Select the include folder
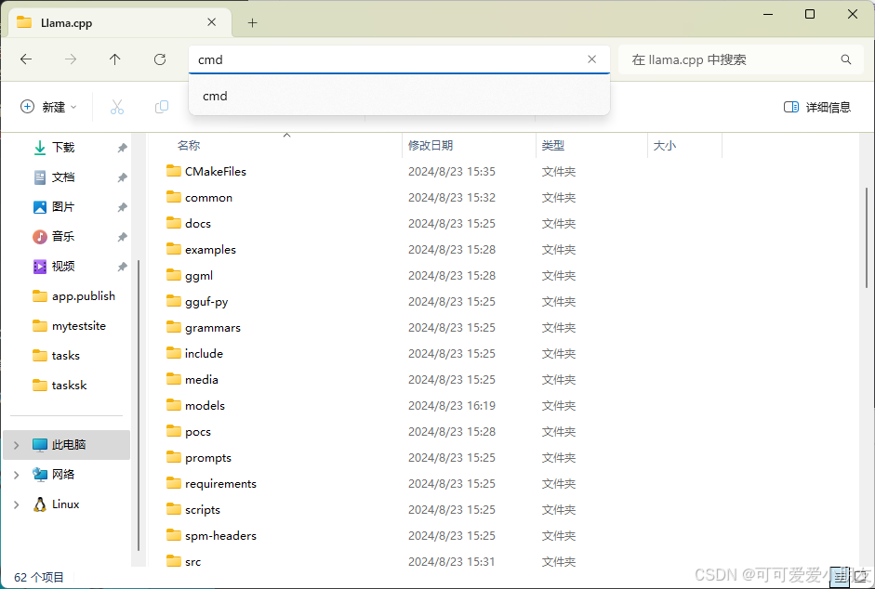The width and height of the screenshot is (875, 589). [194, 354]
